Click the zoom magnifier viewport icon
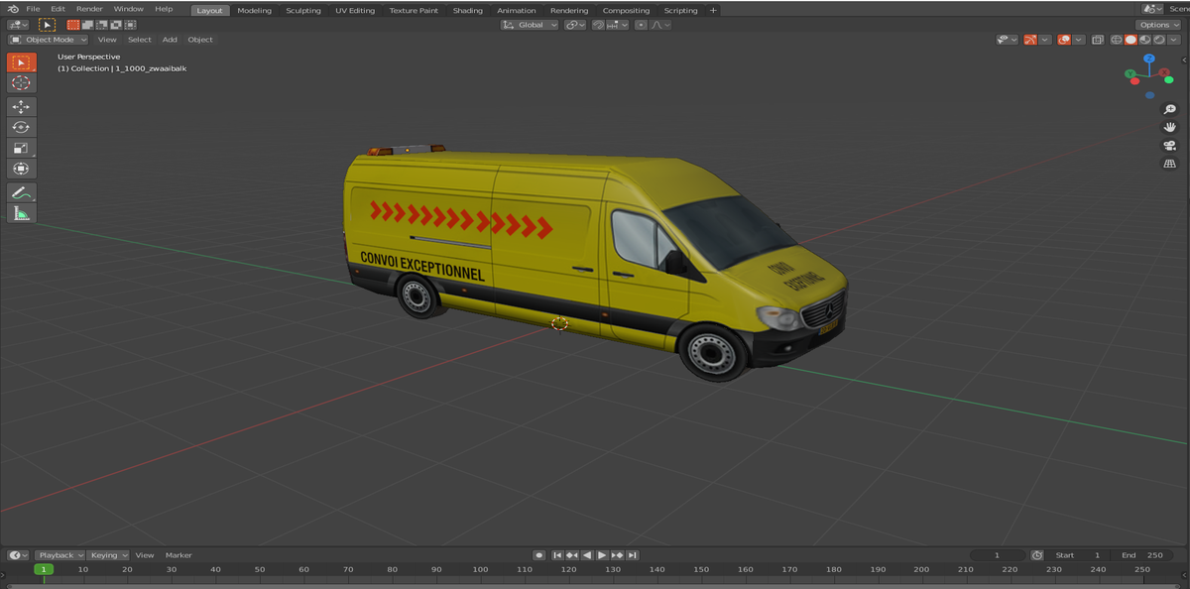The width and height of the screenshot is (1190, 589). tap(1169, 109)
